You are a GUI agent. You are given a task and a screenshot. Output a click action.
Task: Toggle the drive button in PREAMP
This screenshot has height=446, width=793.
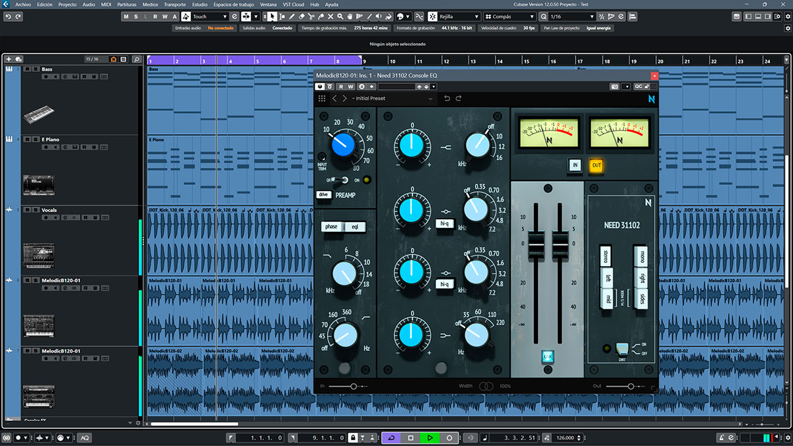[324, 194]
